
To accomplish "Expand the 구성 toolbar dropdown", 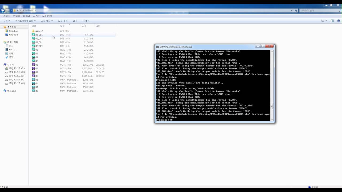I will point(6,21).
